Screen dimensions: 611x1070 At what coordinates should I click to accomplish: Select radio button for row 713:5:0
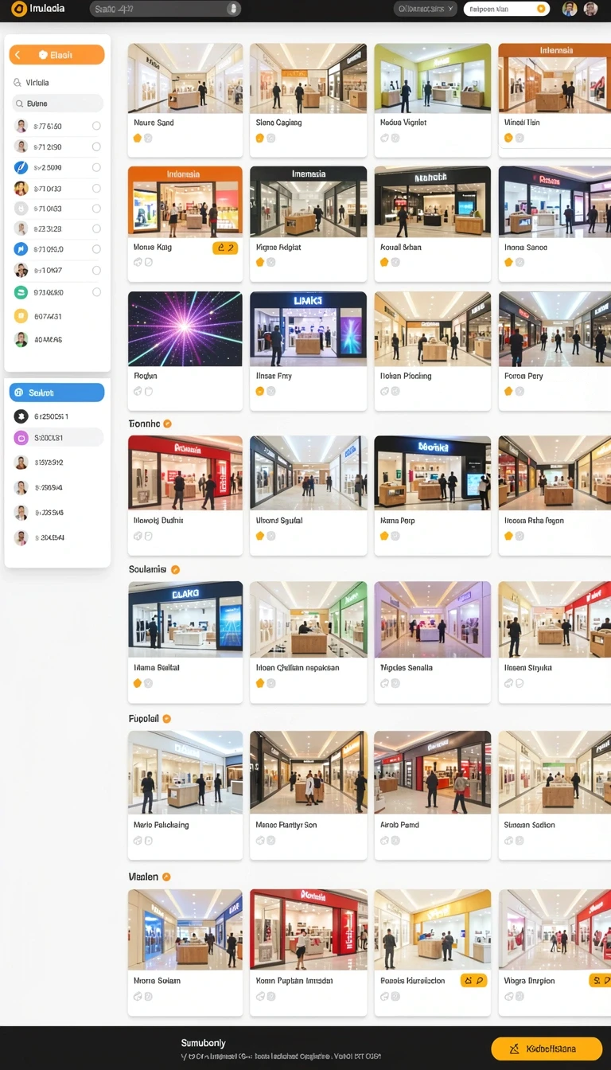pos(96,249)
